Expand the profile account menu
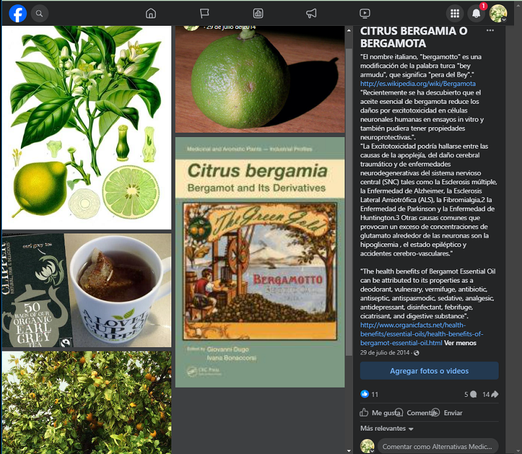Image resolution: width=522 pixels, height=454 pixels. (498, 14)
